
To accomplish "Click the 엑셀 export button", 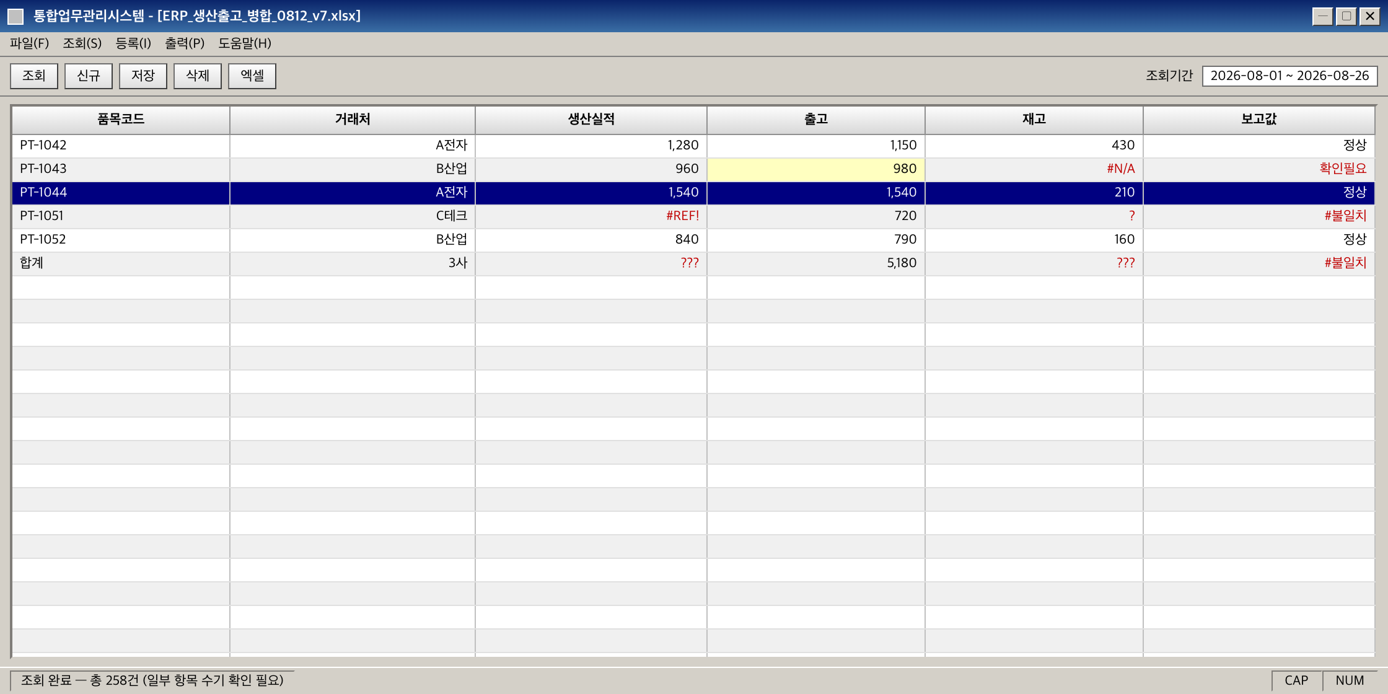I will 252,76.
